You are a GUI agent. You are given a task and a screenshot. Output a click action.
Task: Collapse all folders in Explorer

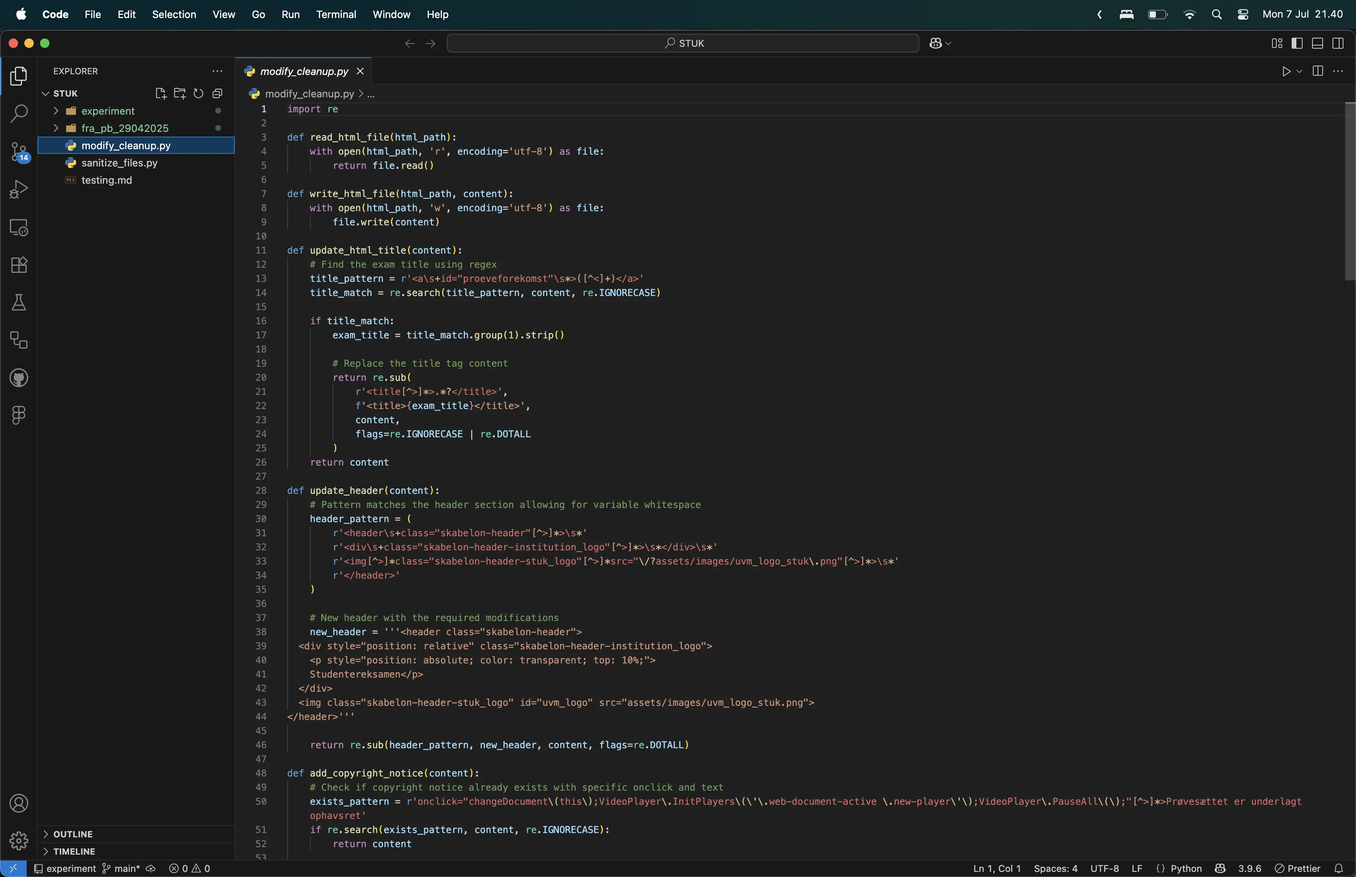coord(217,93)
